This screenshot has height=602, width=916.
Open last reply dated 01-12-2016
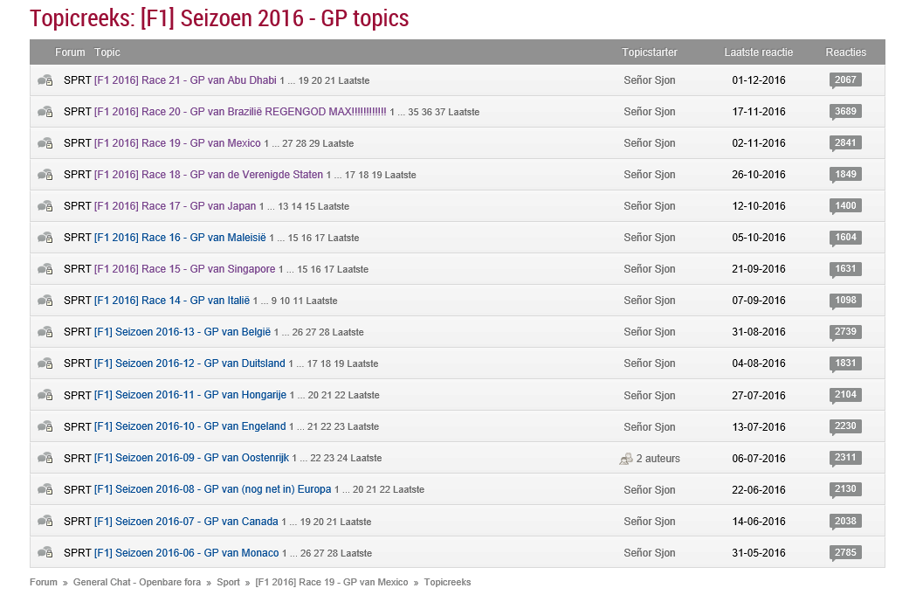tap(759, 80)
